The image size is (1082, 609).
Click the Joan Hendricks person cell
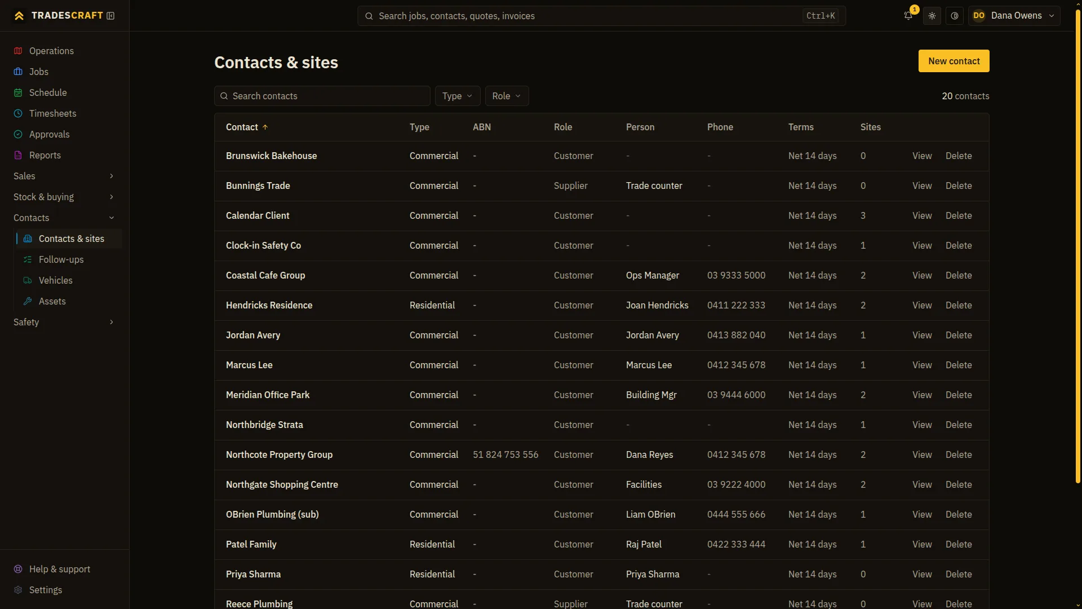pos(657,305)
